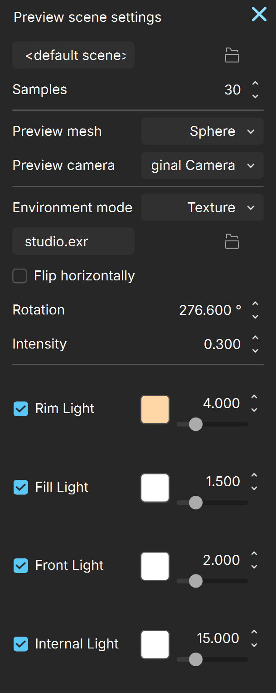The width and height of the screenshot is (276, 693).
Task: Enable Flip horizontally checkbox
Action: tap(19, 276)
